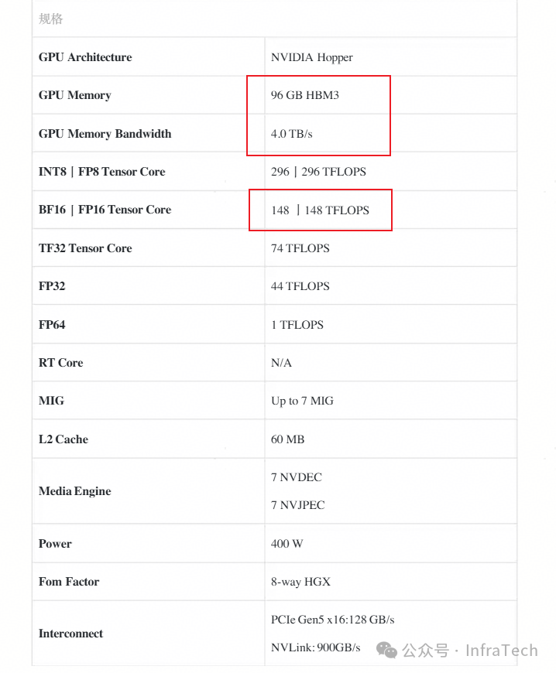Select the 296 | 296 TFLOPS value
The image size is (556, 673).
(x=318, y=172)
